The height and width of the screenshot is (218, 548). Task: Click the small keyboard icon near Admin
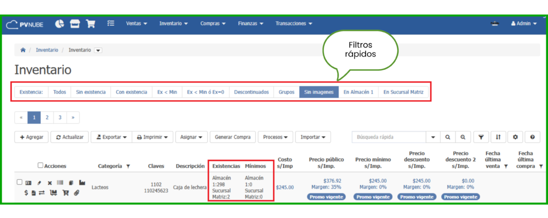pos(494,23)
